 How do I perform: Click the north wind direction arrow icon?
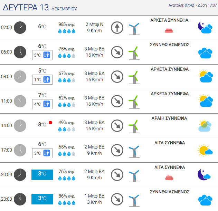coord(117,28)
